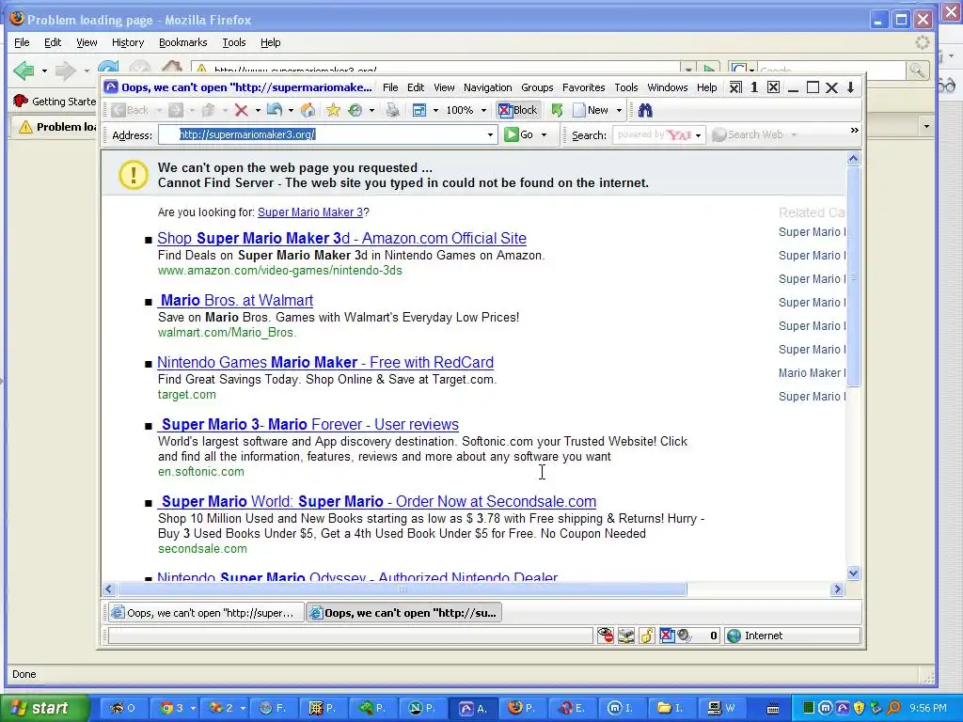The height and width of the screenshot is (722, 963).
Task: Open the Windows menu in Avant Browser
Action: coord(667,87)
